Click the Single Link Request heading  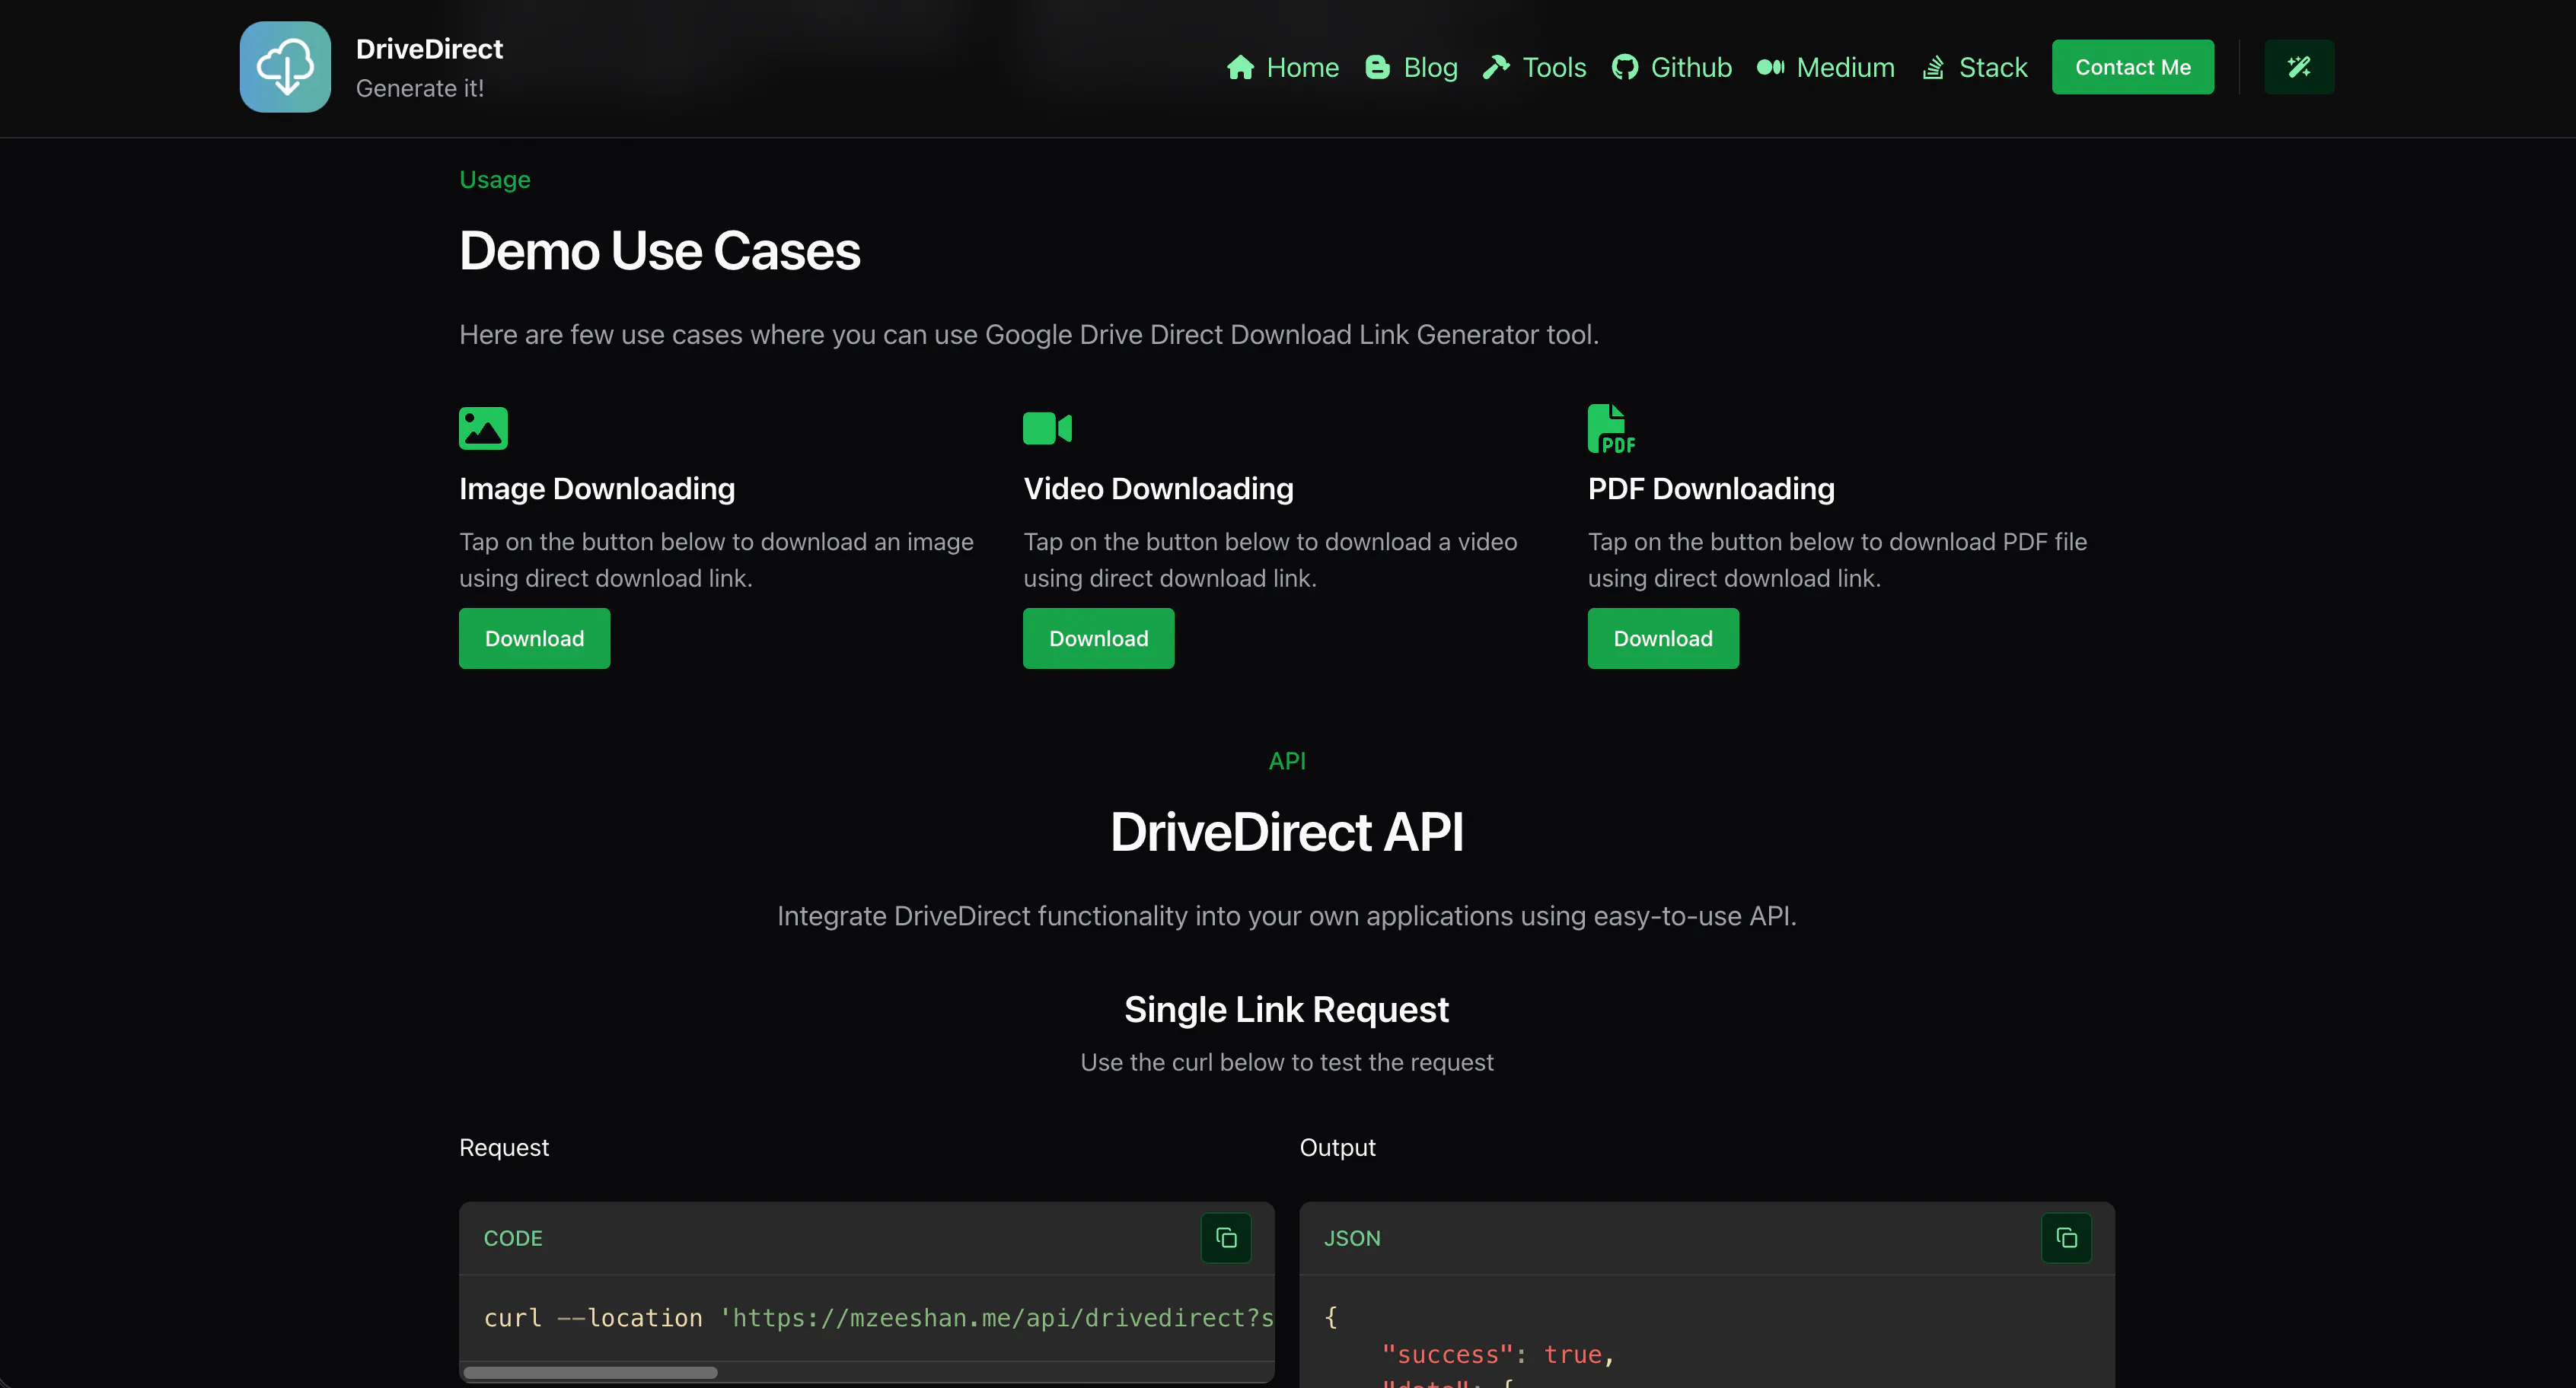tap(1287, 1010)
